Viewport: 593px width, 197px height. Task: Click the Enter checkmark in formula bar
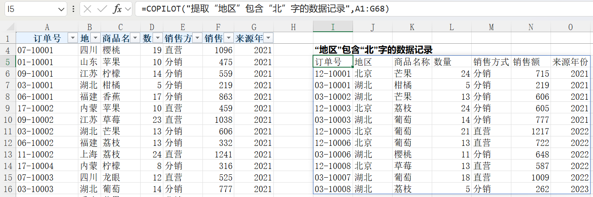click(x=102, y=9)
